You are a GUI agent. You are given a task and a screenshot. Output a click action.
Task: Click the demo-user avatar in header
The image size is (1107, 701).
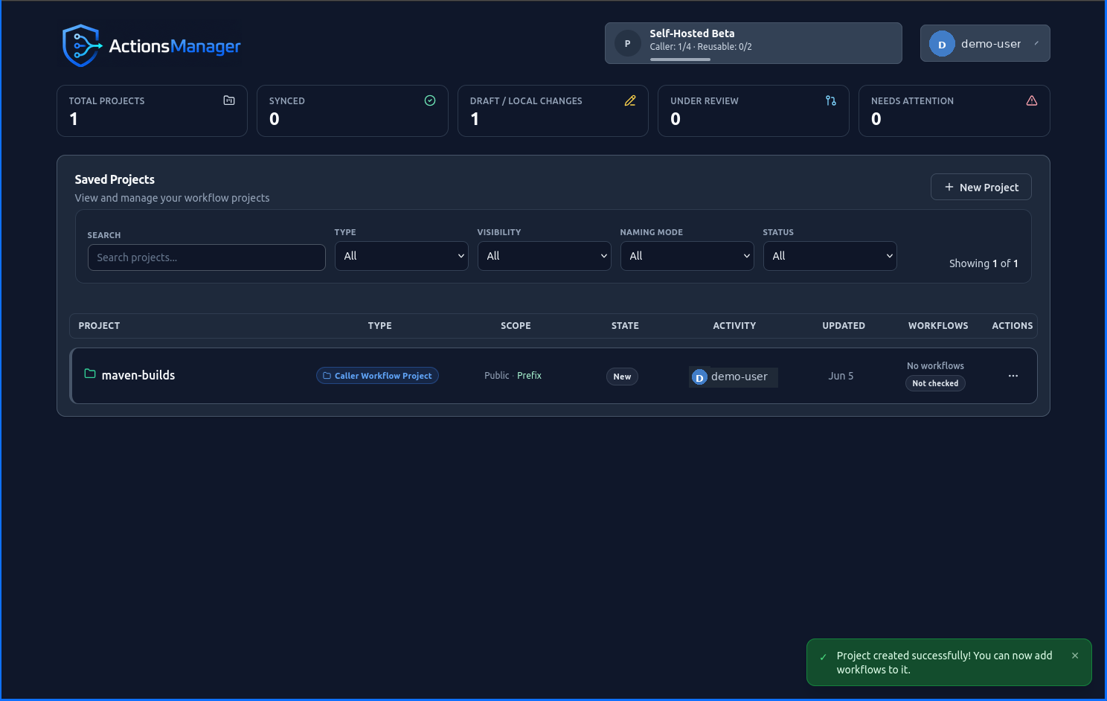(942, 44)
